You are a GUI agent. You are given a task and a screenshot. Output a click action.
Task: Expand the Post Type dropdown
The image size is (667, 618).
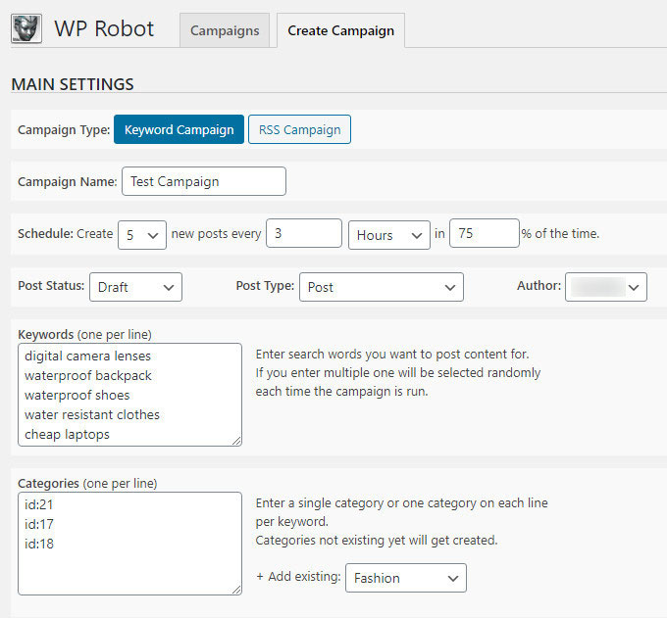pyautogui.click(x=381, y=287)
